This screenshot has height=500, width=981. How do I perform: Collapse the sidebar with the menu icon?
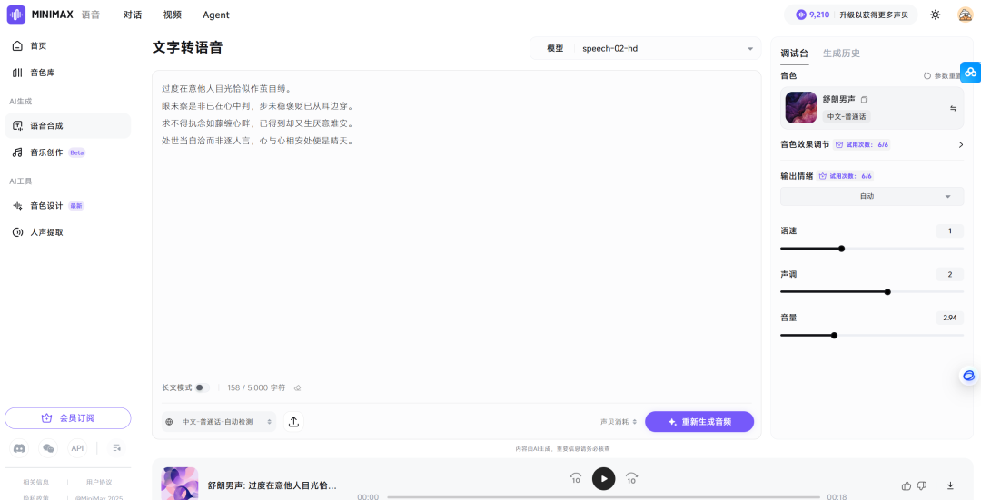coord(116,448)
